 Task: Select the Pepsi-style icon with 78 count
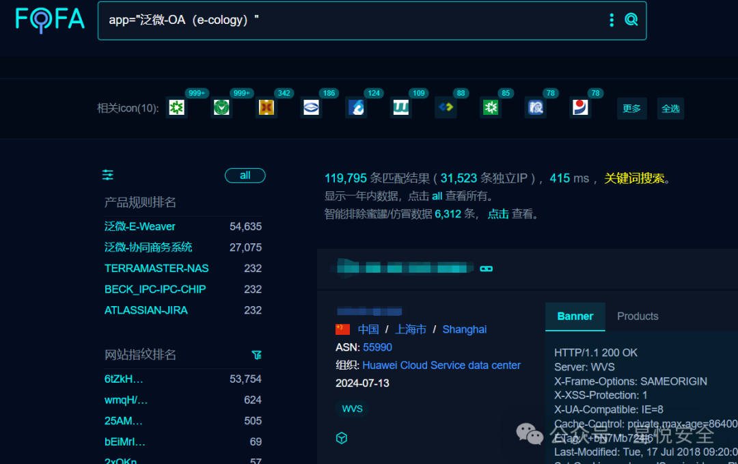pos(580,107)
